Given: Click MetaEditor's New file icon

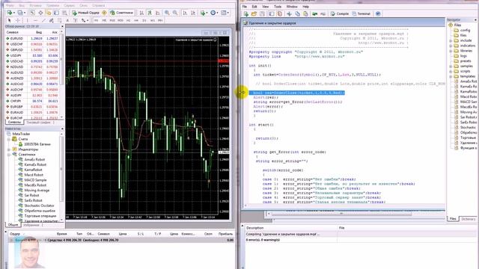Looking at the screenshot, I should 246,13.
